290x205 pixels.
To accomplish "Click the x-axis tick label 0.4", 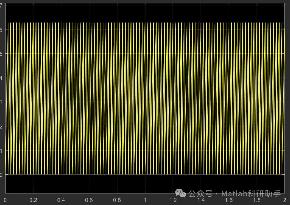I will click(x=61, y=200).
